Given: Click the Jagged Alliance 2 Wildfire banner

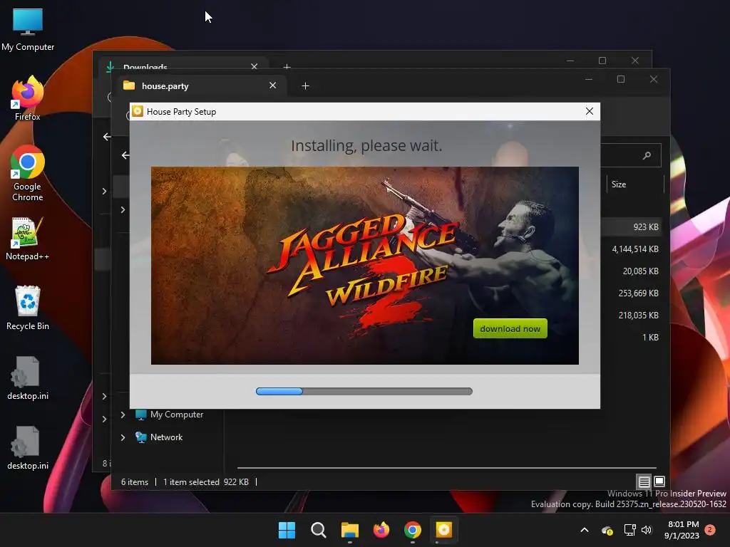Looking at the screenshot, I should [364, 266].
